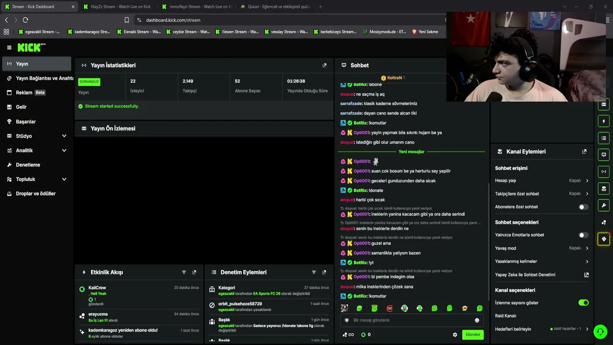Toggle Abonelere özel sohbet switch
Viewport: 613px width, 345px height.
tap(583, 207)
